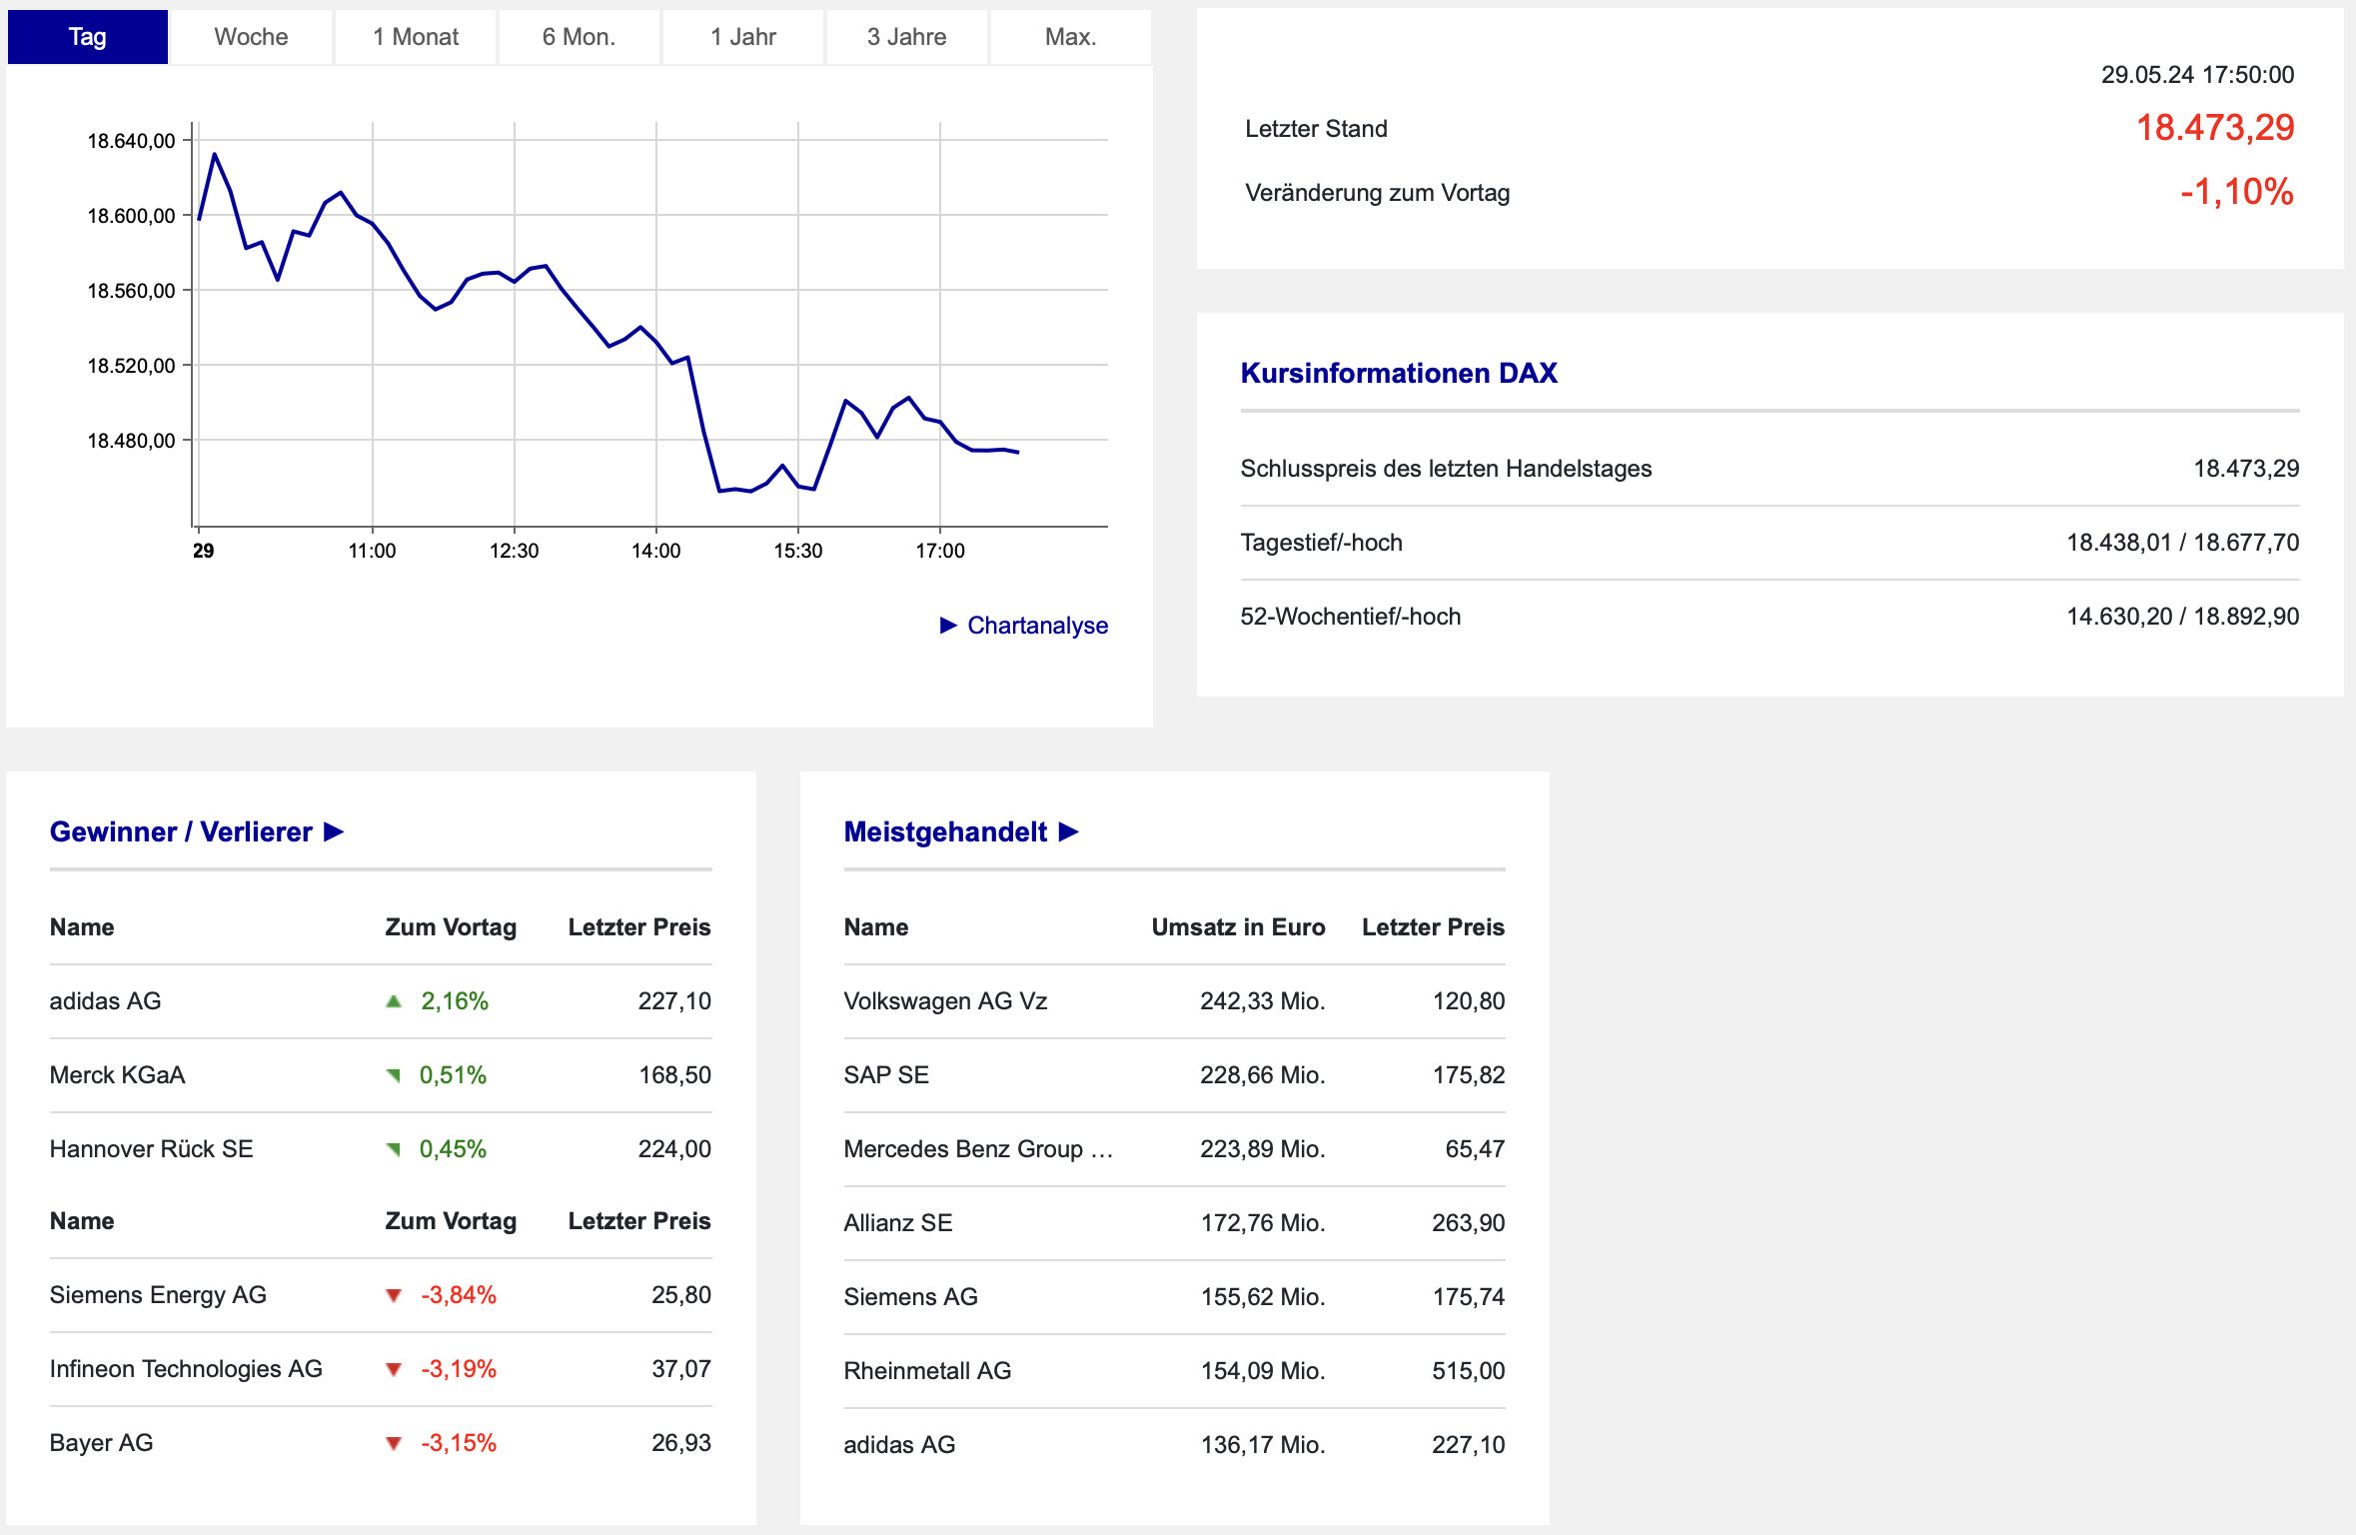Switch to the 1 Jahr tab

pos(743,37)
